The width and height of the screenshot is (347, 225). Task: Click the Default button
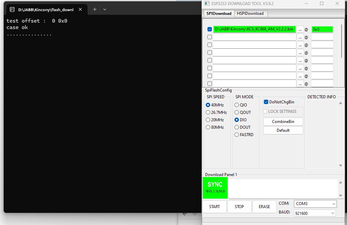pyautogui.click(x=283, y=130)
